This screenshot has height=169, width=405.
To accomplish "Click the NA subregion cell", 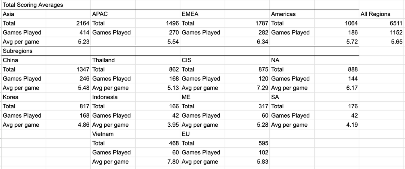I will (x=275, y=60).
